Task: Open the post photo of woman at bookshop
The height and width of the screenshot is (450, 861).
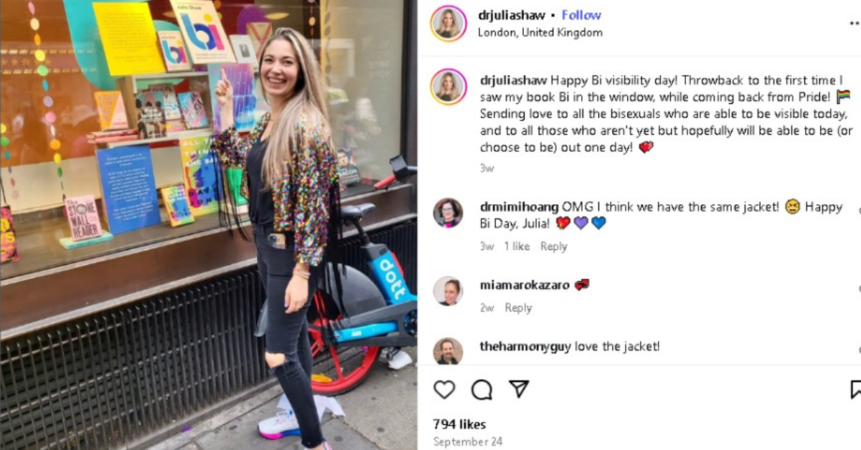Action: click(x=209, y=225)
